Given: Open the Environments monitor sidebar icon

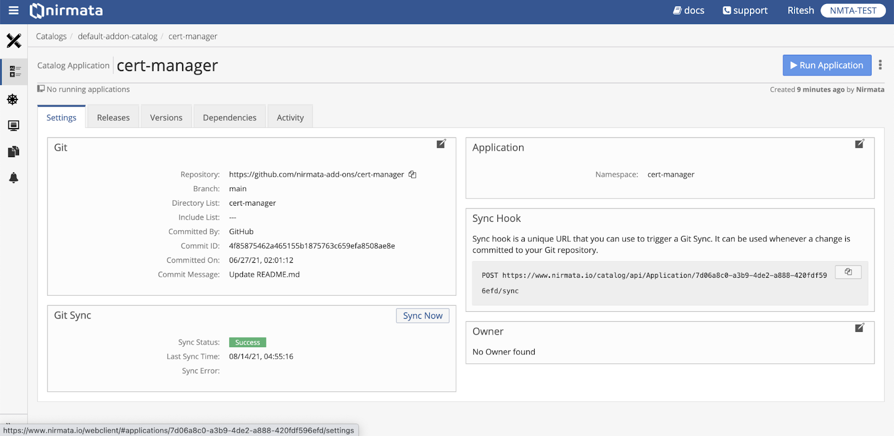Looking at the screenshot, I should pos(13,125).
